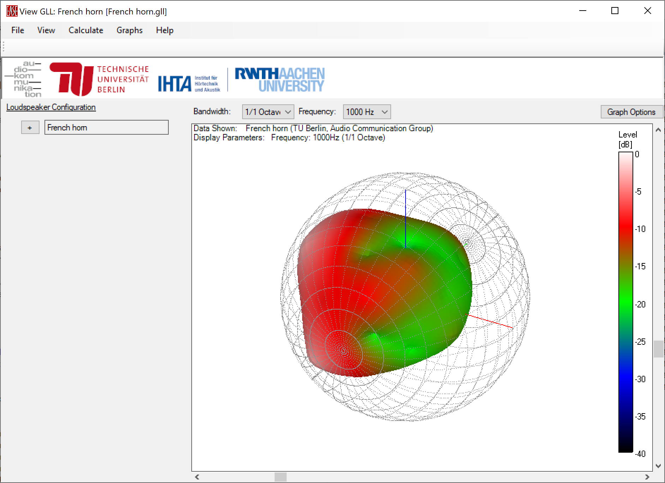Click the IHTA institute logo
The height and width of the screenshot is (483, 665).
click(189, 84)
